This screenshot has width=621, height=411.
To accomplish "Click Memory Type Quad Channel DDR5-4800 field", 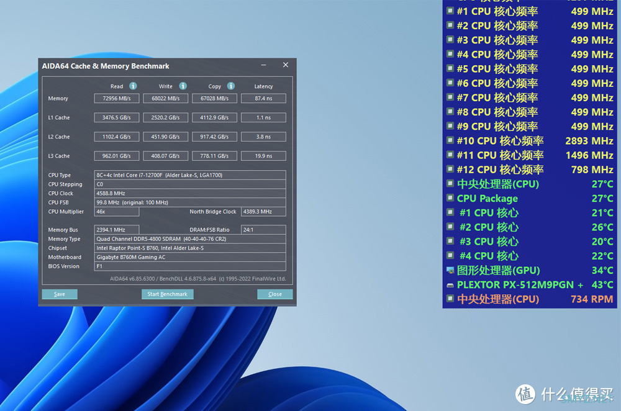I will [x=190, y=239].
